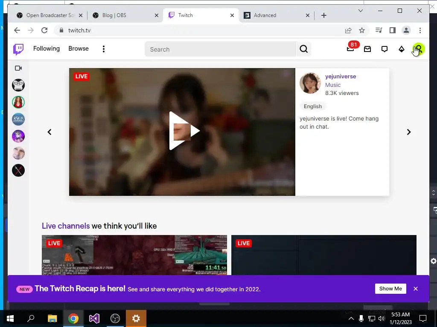This screenshot has width=437, height=327.
Task: Close the Blog | OBS tab
Action: pyautogui.click(x=157, y=15)
